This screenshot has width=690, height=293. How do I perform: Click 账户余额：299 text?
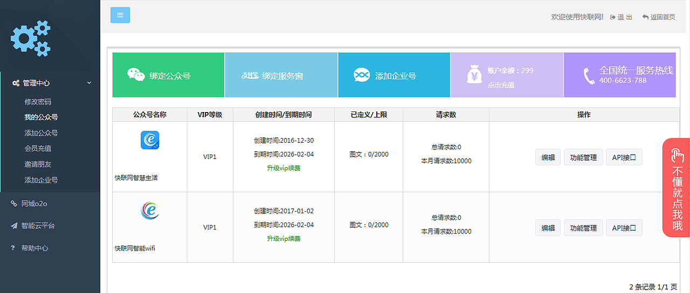tap(510, 71)
